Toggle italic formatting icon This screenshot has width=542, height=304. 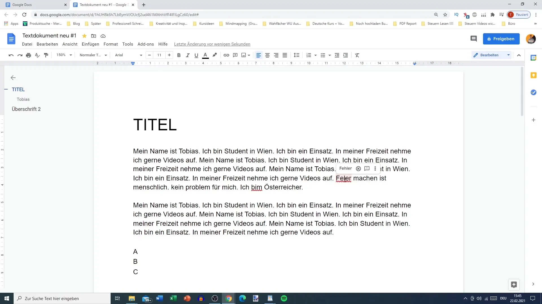(x=188, y=55)
